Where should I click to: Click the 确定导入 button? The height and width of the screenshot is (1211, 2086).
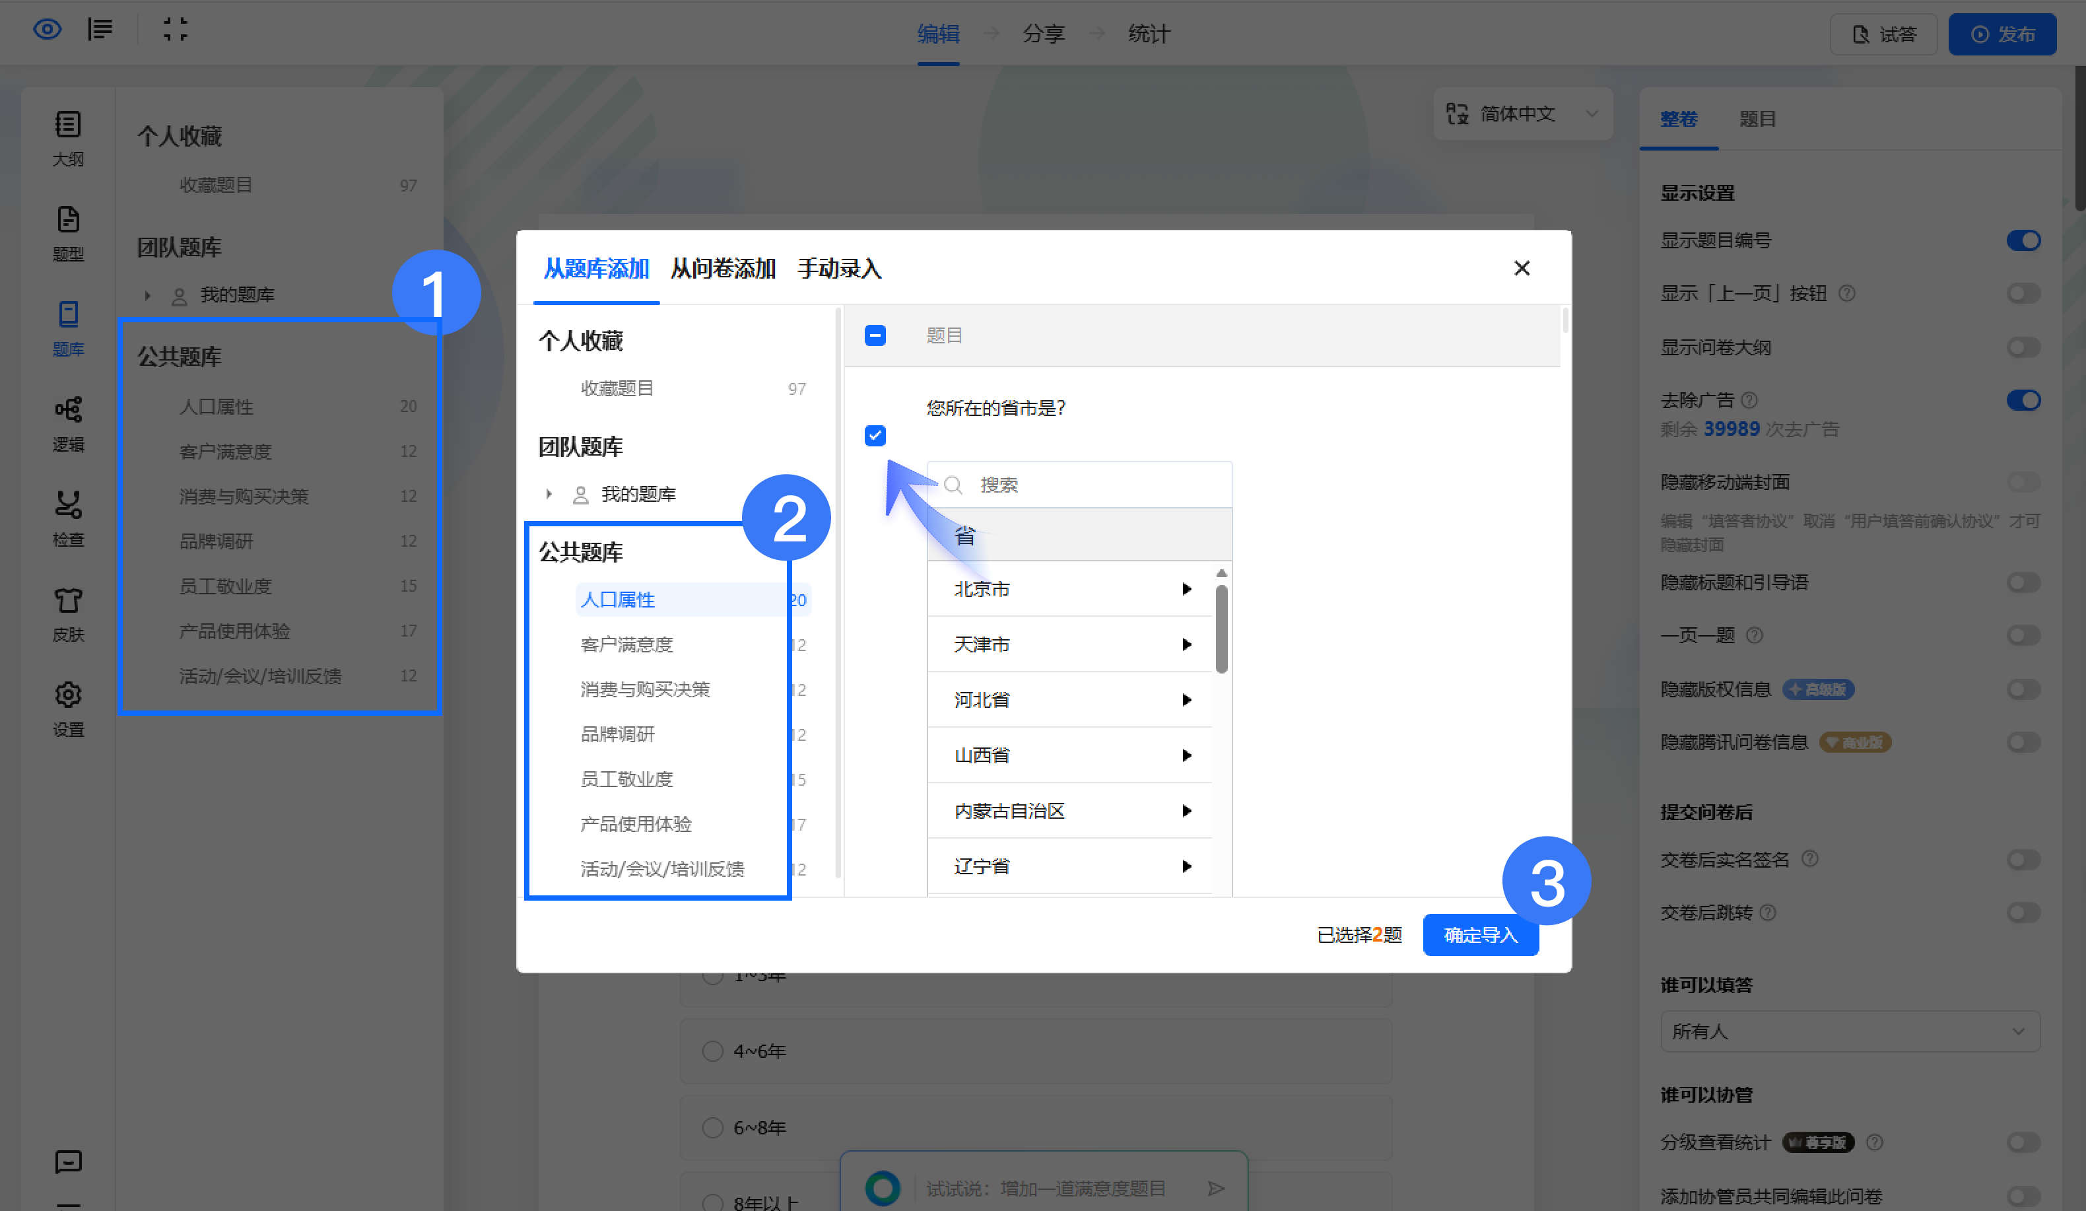tap(1481, 936)
